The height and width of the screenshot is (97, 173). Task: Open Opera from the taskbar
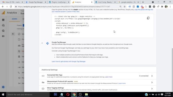tap(68, 94)
